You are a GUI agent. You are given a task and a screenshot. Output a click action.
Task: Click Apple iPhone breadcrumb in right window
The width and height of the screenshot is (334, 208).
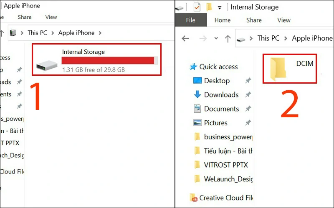(x=312, y=38)
